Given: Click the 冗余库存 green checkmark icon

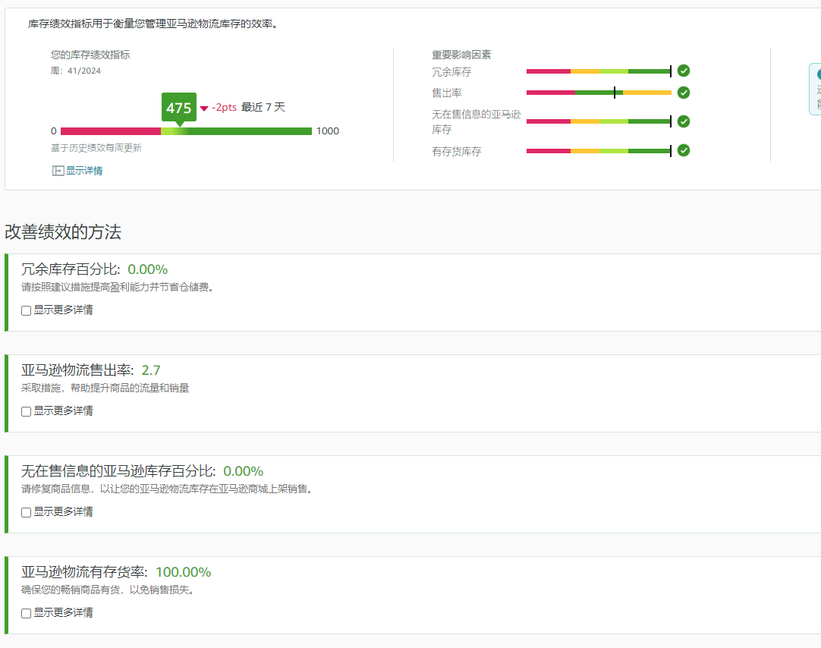Looking at the screenshot, I should tap(684, 71).
